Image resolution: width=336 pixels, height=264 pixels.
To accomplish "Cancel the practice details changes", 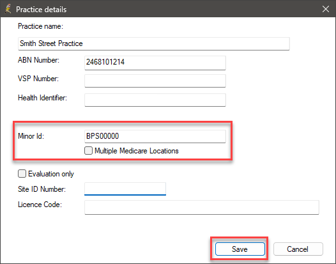I will pos(298,249).
